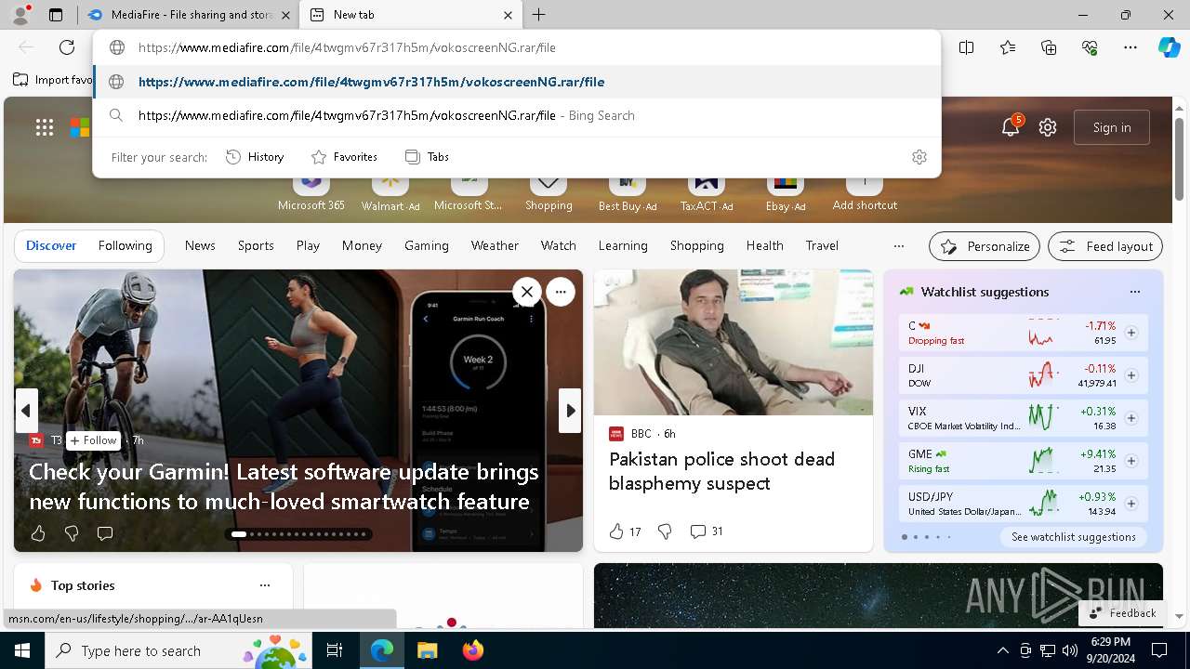
Task: Go to previous carousel story
Action: click(x=26, y=411)
